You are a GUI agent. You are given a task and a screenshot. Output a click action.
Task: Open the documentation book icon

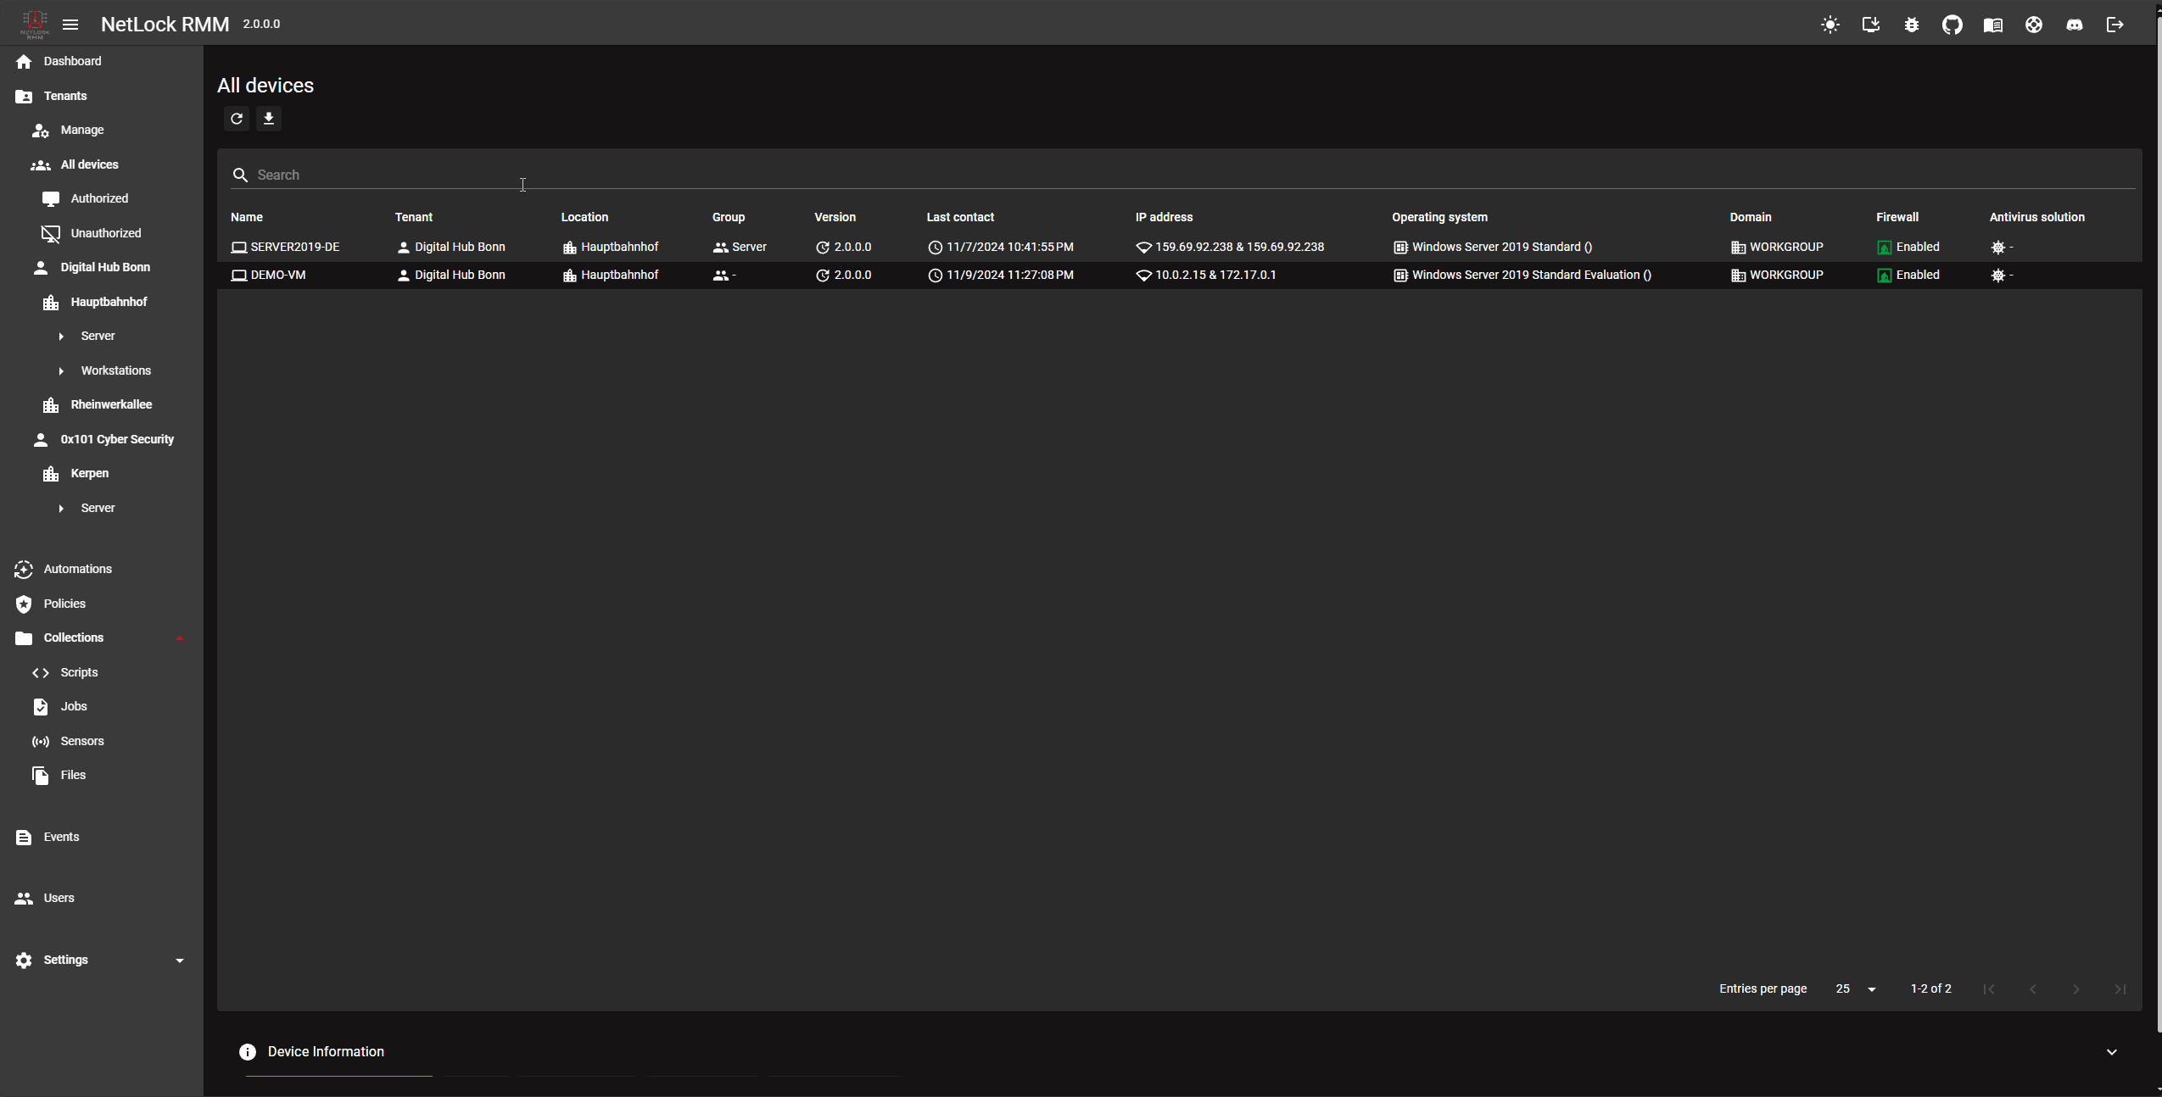(x=1992, y=25)
